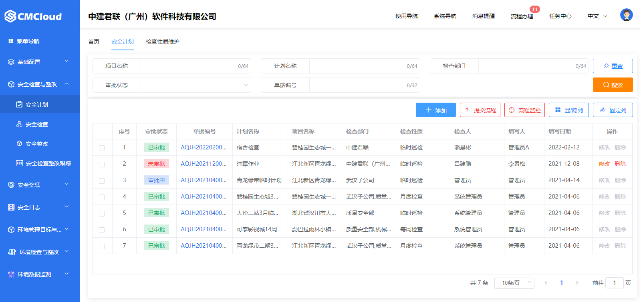
Task: Click the 显/隐列 button
Action: coord(569,110)
